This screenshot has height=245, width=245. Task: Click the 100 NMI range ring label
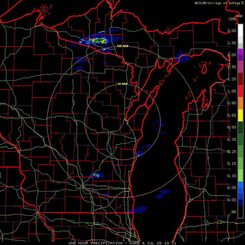click(x=122, y=46)
